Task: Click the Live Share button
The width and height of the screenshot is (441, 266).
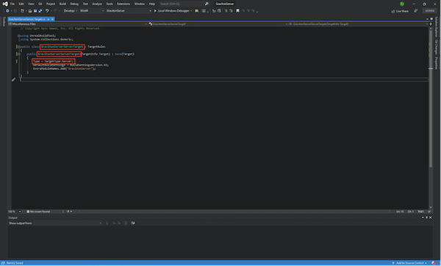Action: pos(400,11)
